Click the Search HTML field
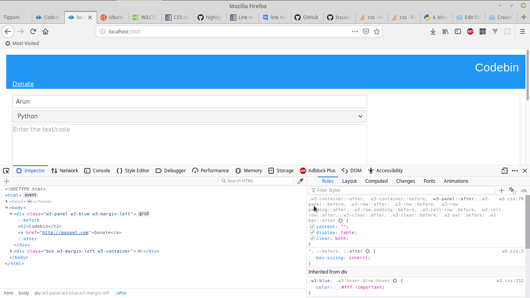Screen dimensions: 530x298 pyautogui.click(x=256, y=181)
